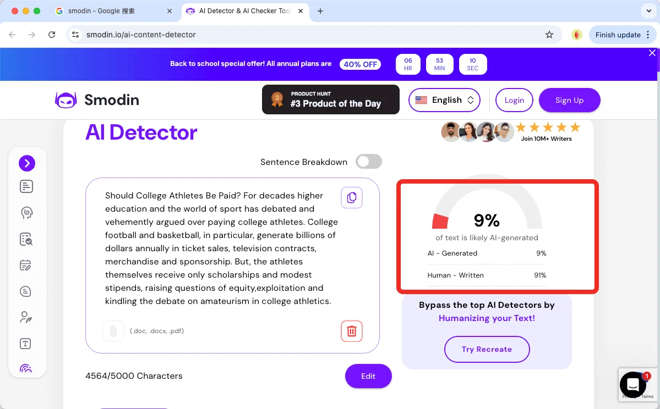Expand the purple arrow sidebar toggle
660x409 pixels.
[x=27, y=163]
